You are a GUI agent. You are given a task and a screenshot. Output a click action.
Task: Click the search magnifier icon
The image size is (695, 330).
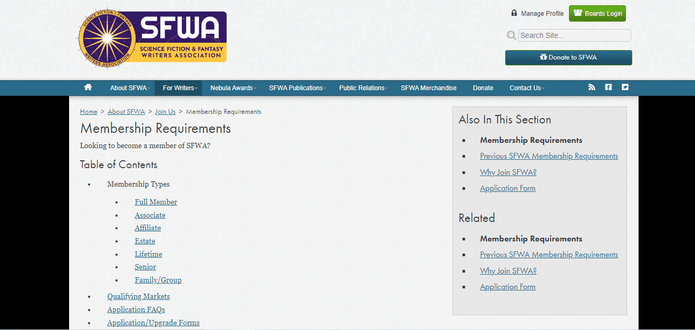pos(511,35)
